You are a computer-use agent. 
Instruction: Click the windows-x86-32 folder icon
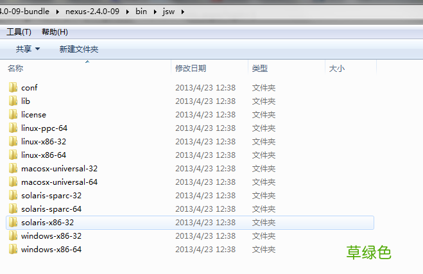tap(13, 235)
